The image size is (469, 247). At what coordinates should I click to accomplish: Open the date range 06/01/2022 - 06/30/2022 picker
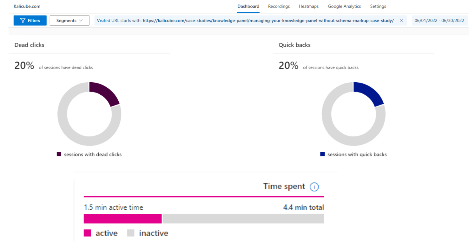tap(439, 21)
